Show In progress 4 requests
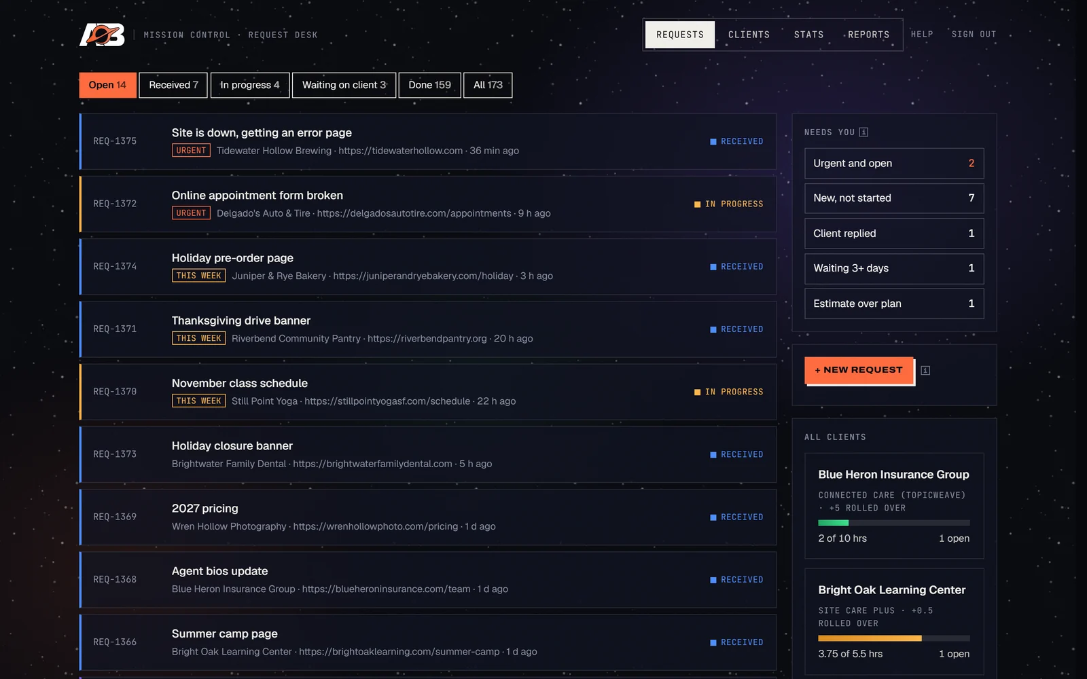The image size is (1087, 679). [x=250, y=85]
